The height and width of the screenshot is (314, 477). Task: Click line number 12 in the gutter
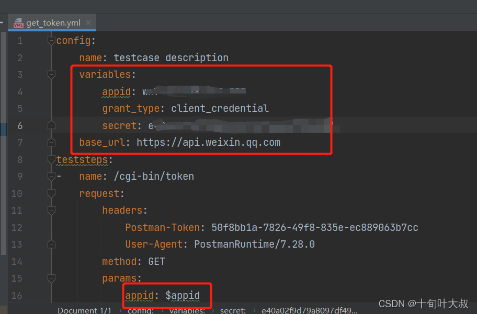point(17,228)
